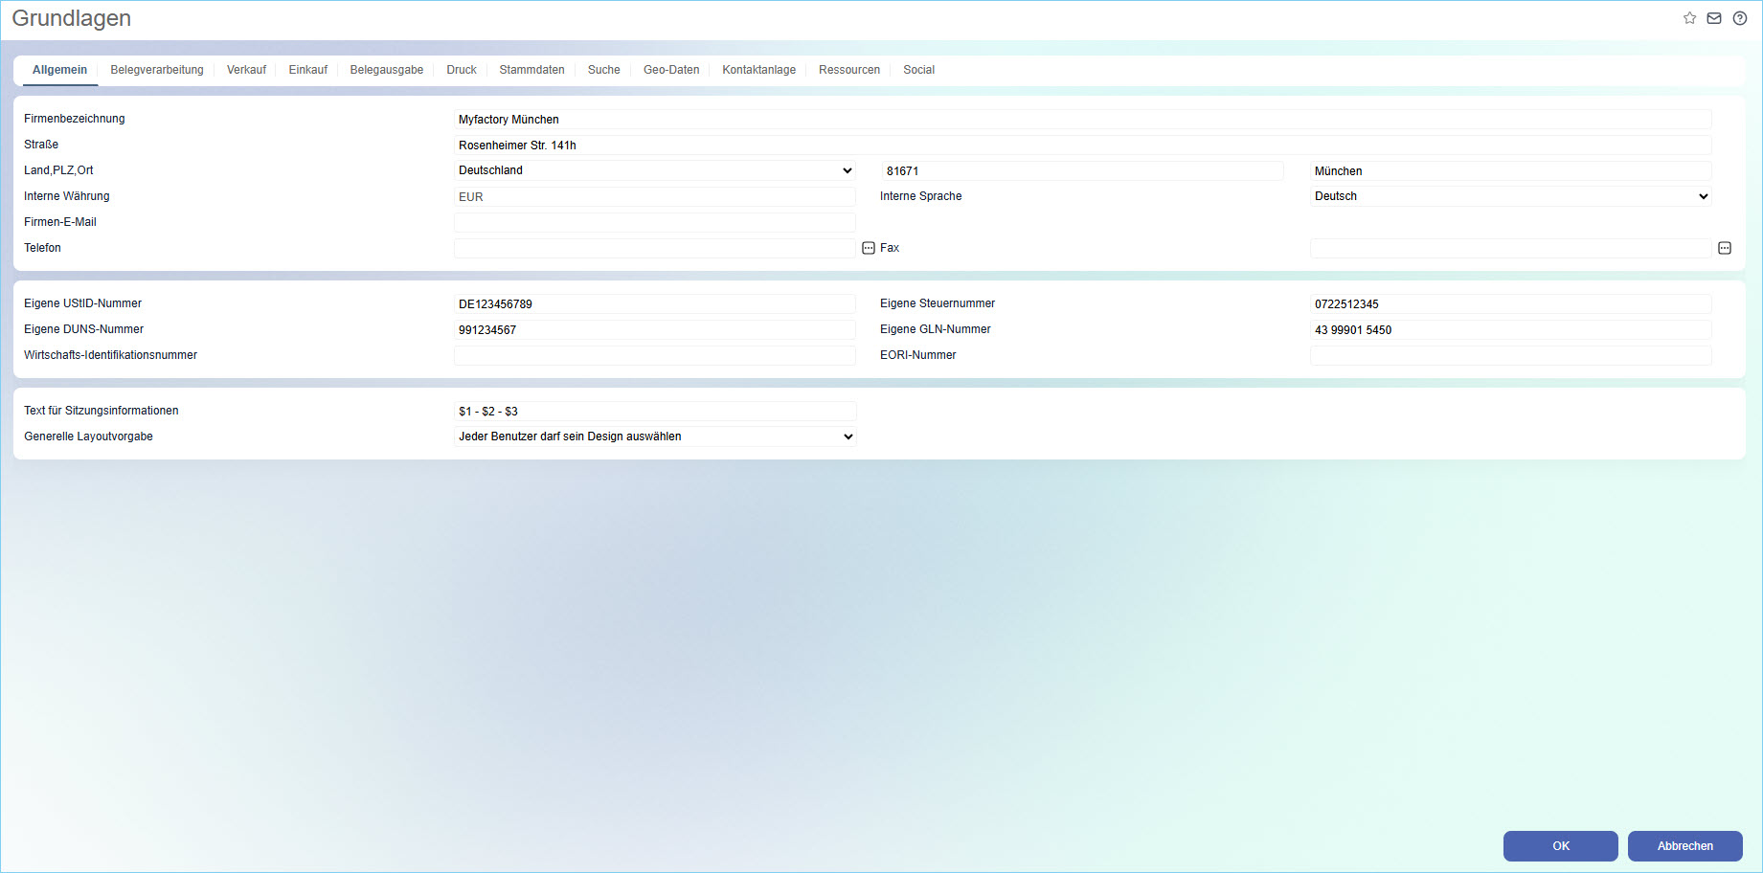Go to the Geo-Daten tab
This screenshot has width=1763, height=873.
pyautogui.click(x=671, y=70)
